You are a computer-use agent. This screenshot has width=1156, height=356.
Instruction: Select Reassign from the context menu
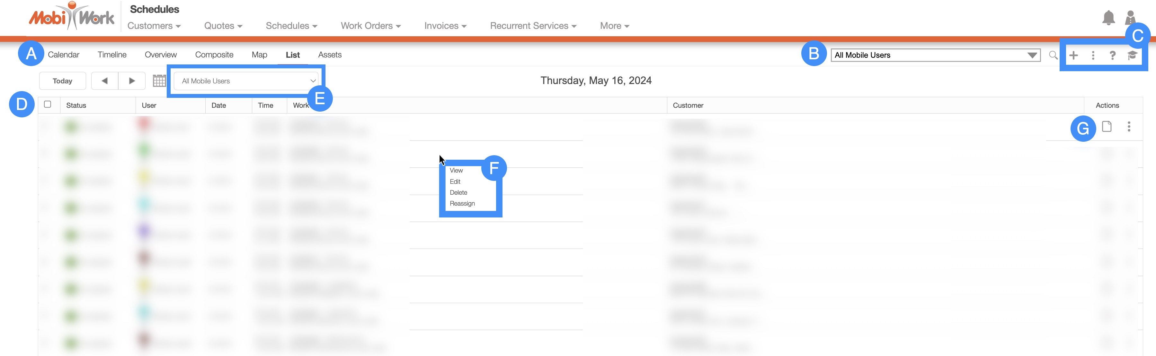[x=462, y=203]
